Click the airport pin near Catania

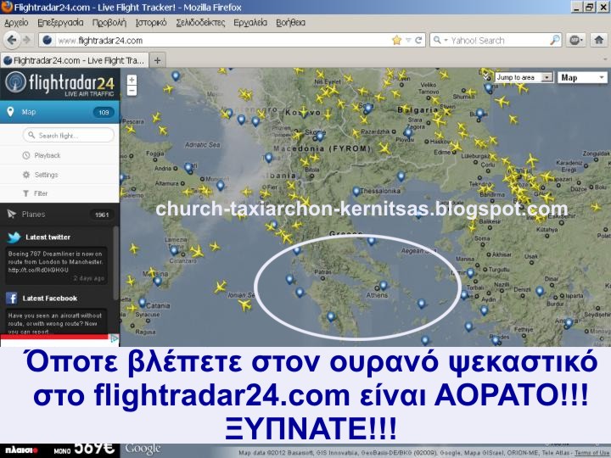click(143, 303)
